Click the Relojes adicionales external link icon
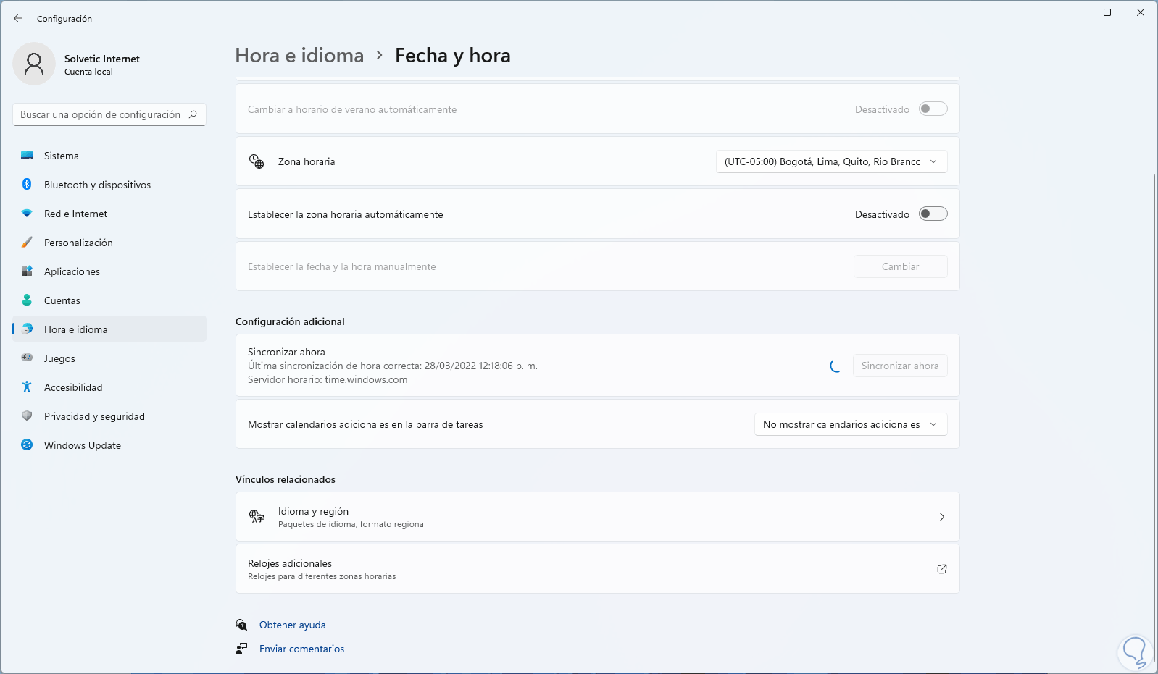1158x674 pixels. [x=941, y=569]
